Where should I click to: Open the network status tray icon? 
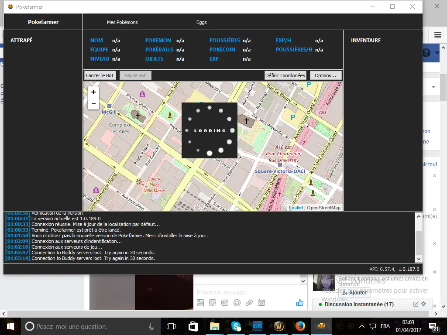[x=372, y=326]
